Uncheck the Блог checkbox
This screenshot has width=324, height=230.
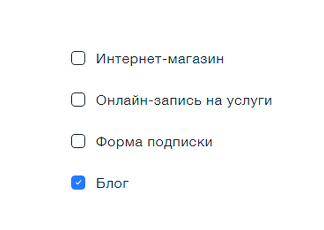[78, 183]
